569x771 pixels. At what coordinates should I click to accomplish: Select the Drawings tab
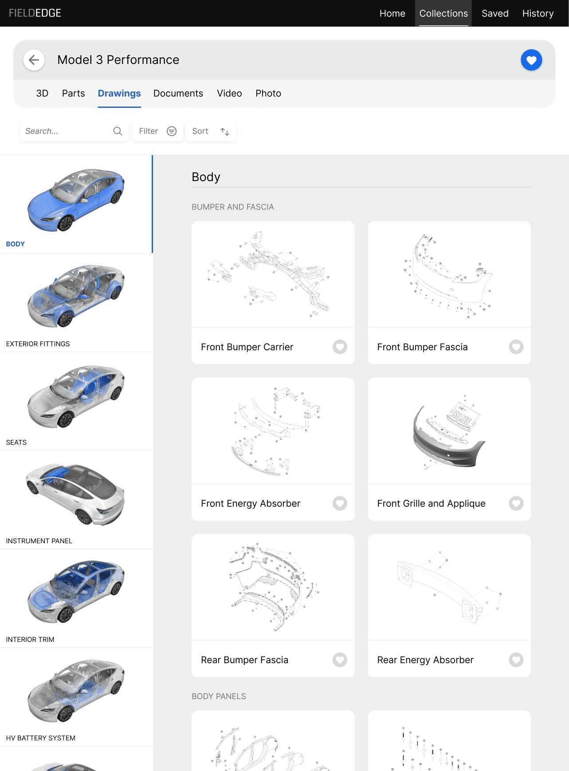pyautogui.click(x=119, y=93)
